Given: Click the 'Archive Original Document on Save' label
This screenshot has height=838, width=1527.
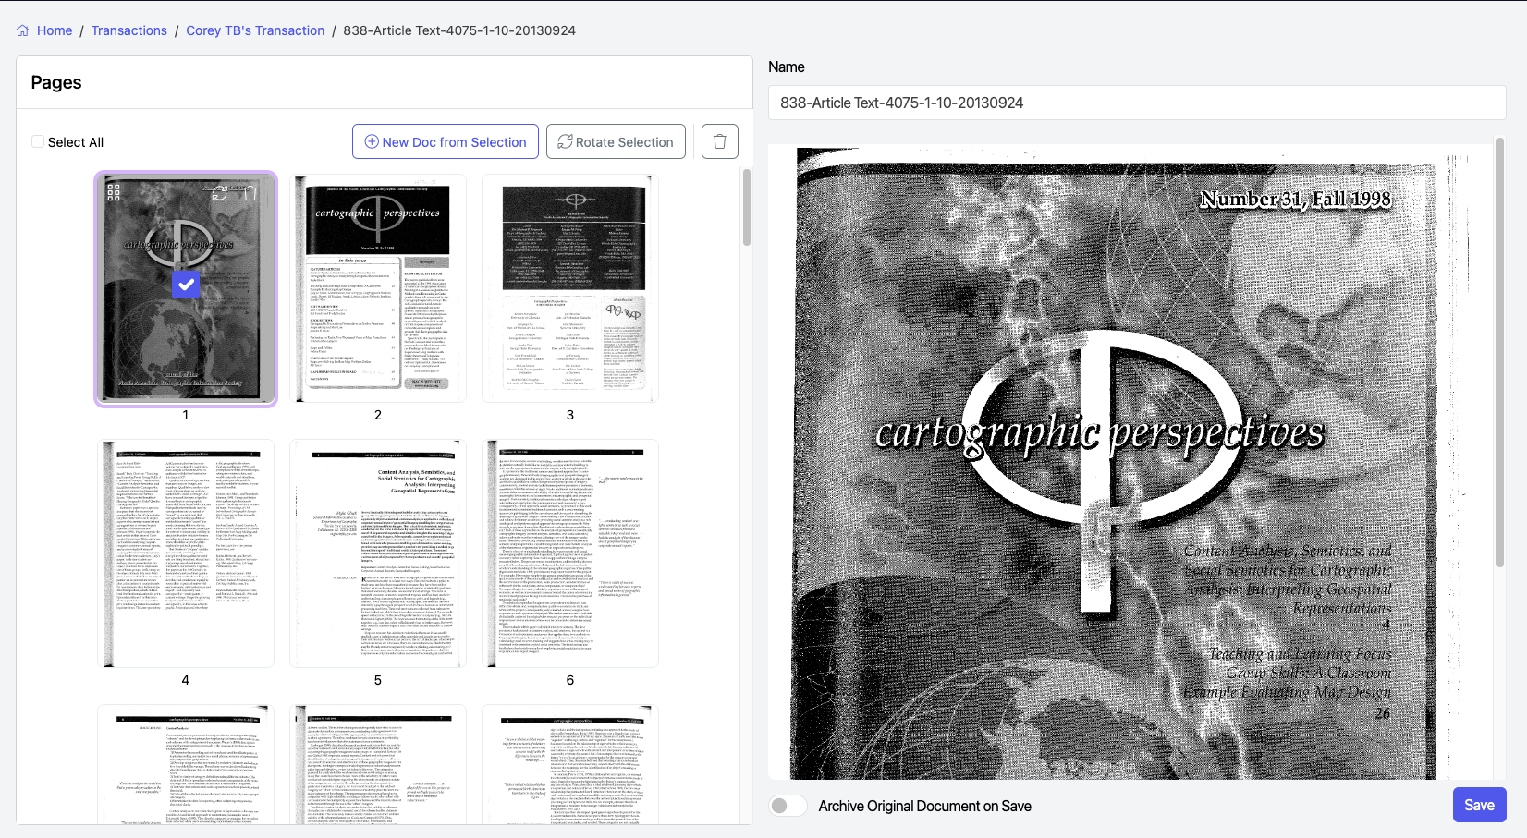Looking at the screenshot, I should [924, 806].
